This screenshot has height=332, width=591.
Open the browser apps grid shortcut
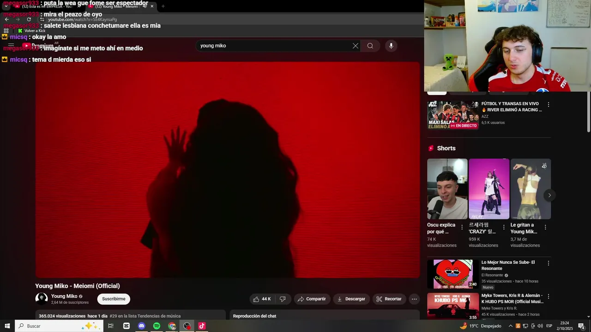click(6, 30)
